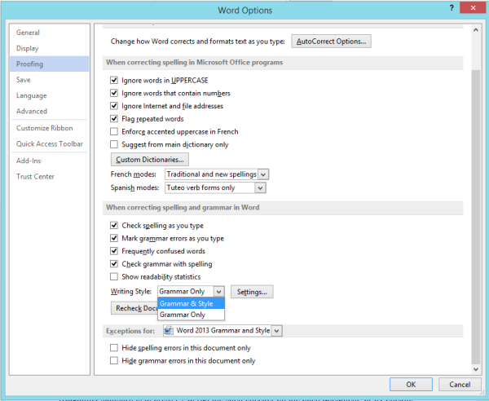Viewport: 489px width, 401px height.
Task: Enable Suggest from main dictionary only
Action: pyautogui.click(x=114, y=144)
